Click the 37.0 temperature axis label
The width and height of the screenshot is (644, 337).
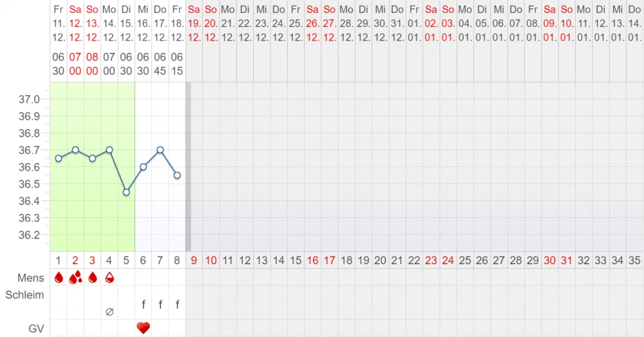[29, 99]
